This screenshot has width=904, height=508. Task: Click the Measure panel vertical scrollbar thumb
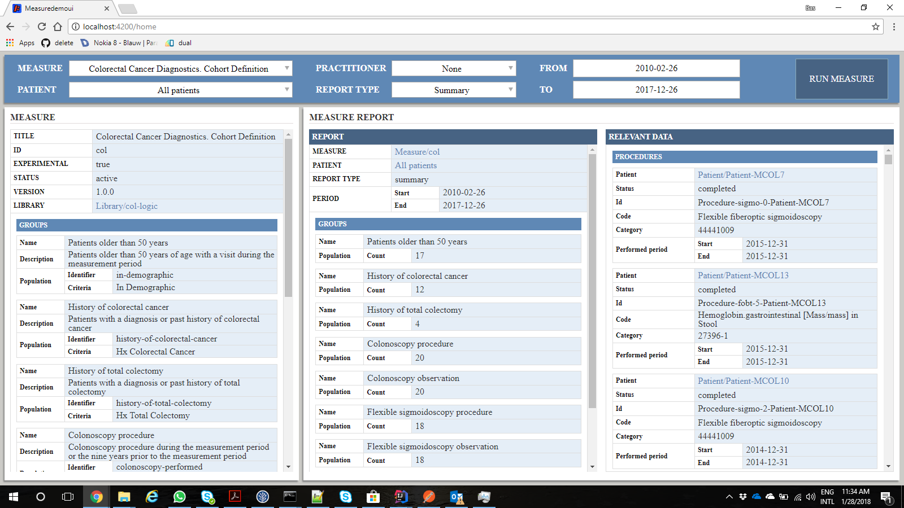pyautogui.click(x=288, y=217)
